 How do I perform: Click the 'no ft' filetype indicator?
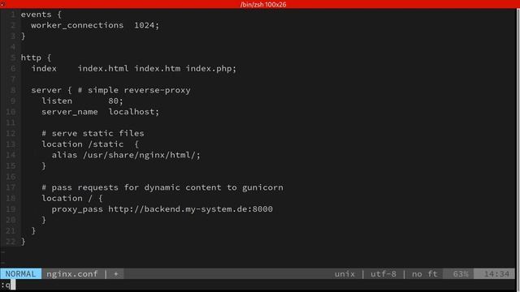pyautogui.click(x=424, y=274)
